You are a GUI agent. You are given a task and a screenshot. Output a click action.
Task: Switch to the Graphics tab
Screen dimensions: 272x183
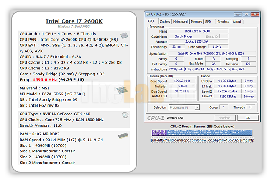coord(223,22)
